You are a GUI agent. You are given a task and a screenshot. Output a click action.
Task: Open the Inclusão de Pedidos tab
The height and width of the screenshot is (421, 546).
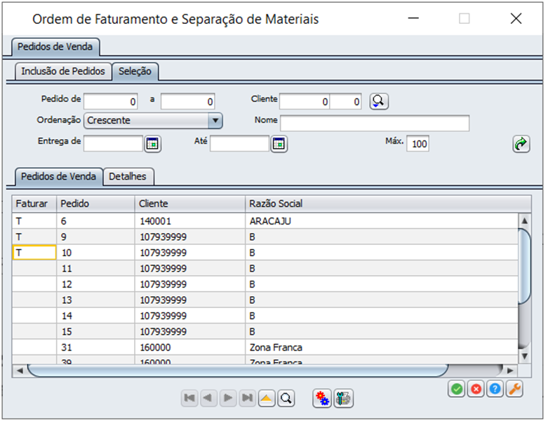63,71
